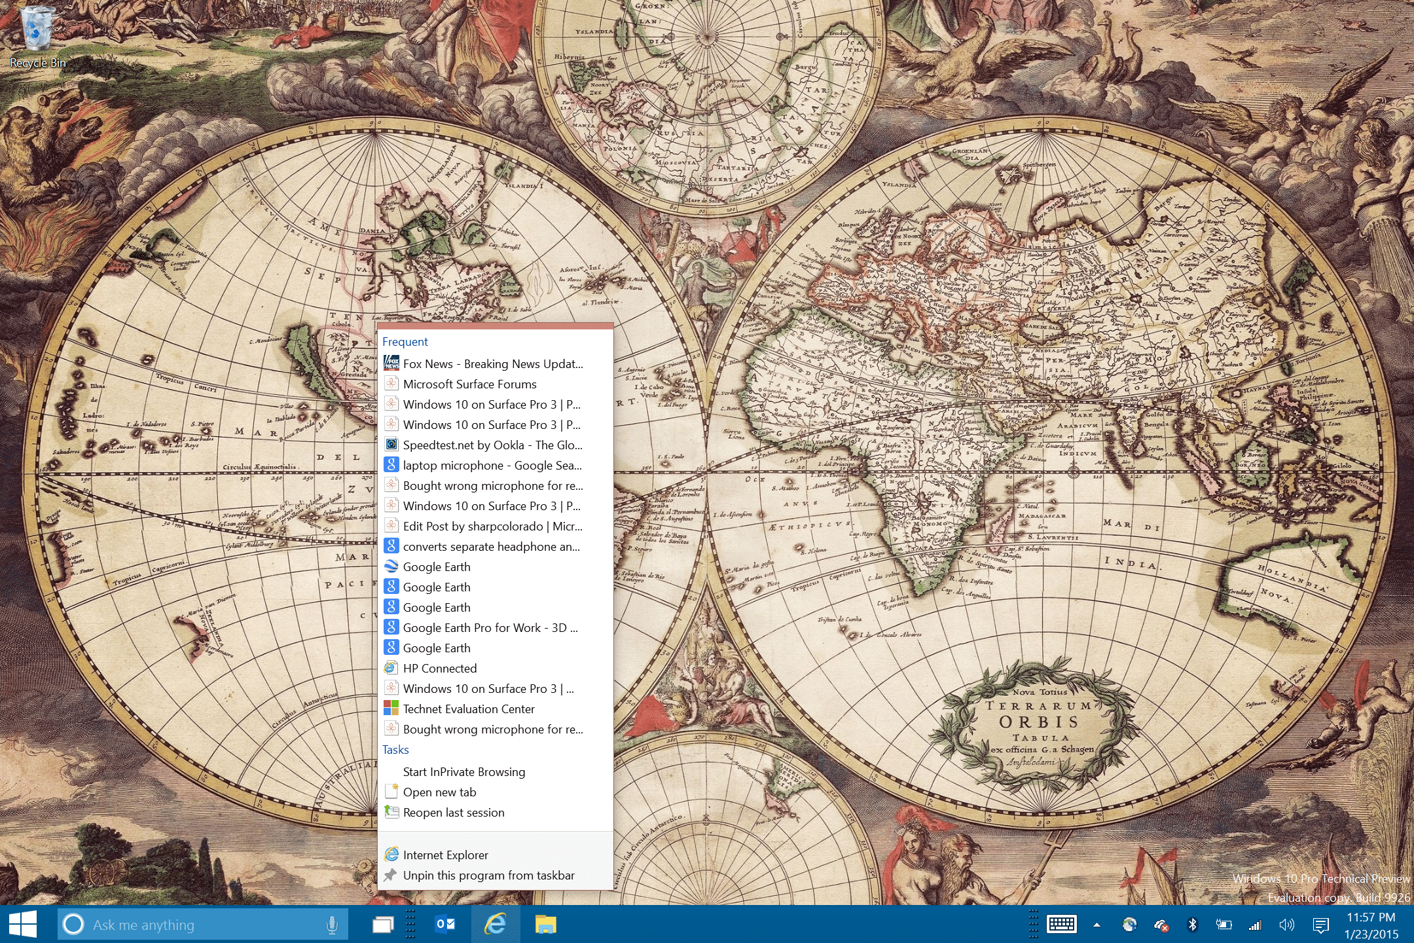This screenshot has width=1414, height=943.
Task: Click the pushpin Unpin icon
Action: (391, 875)
